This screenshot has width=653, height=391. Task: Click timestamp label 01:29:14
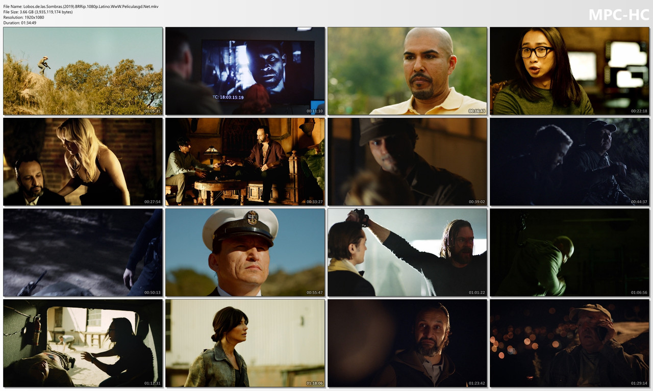pos(639,383)
